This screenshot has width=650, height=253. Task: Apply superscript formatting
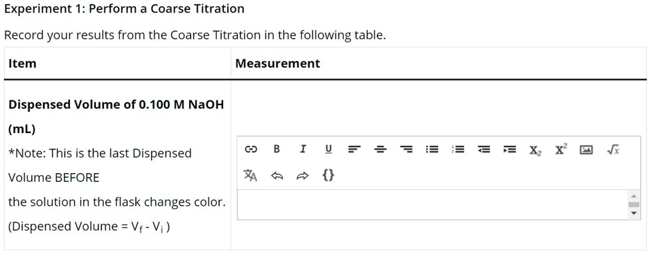561,149
